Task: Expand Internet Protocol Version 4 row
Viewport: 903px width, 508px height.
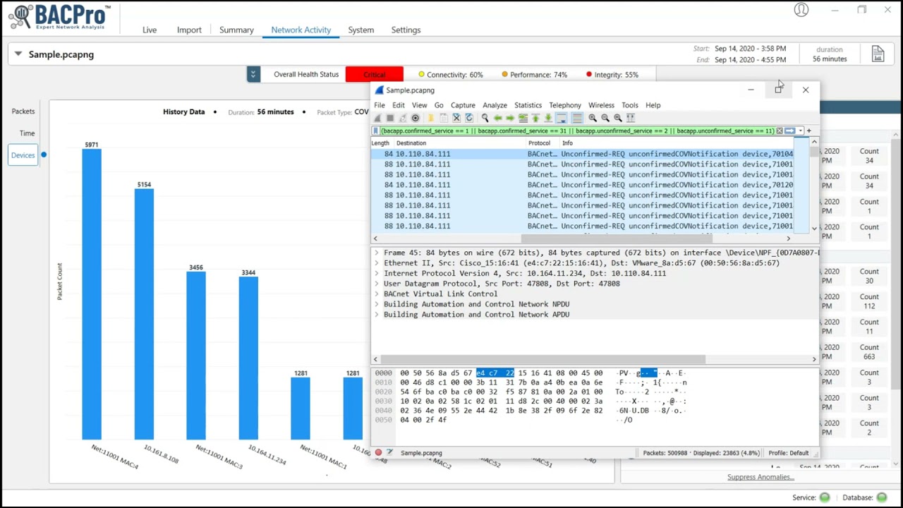Action: pos(376,273)
